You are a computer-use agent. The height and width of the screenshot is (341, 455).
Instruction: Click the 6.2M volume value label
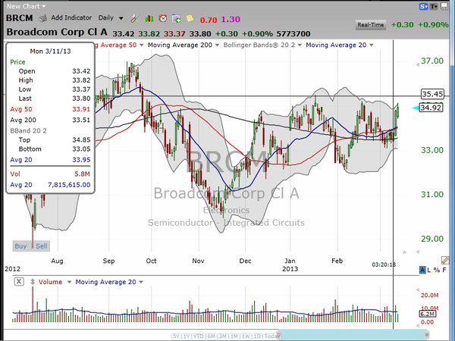tap(428, 314)
